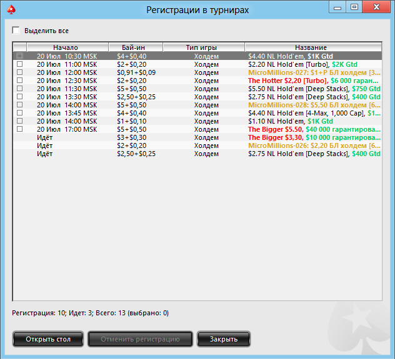Screen dimensions: 395x359
Task: Check the box for the 11:00 MSK tournament
Action: [19, 64]
